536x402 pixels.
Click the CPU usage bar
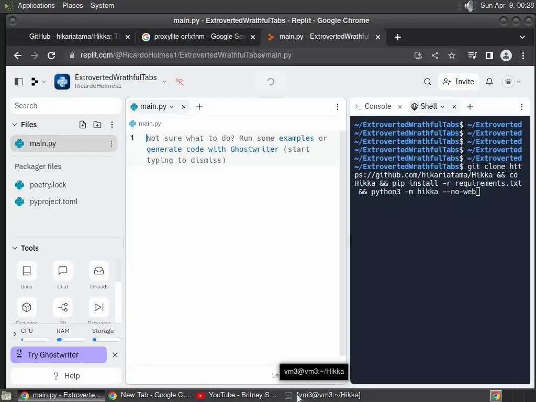point(35,340)
